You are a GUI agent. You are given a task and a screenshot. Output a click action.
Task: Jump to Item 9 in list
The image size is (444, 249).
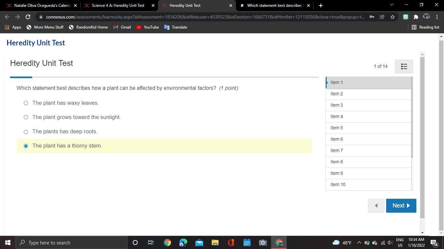coord(369,173)
